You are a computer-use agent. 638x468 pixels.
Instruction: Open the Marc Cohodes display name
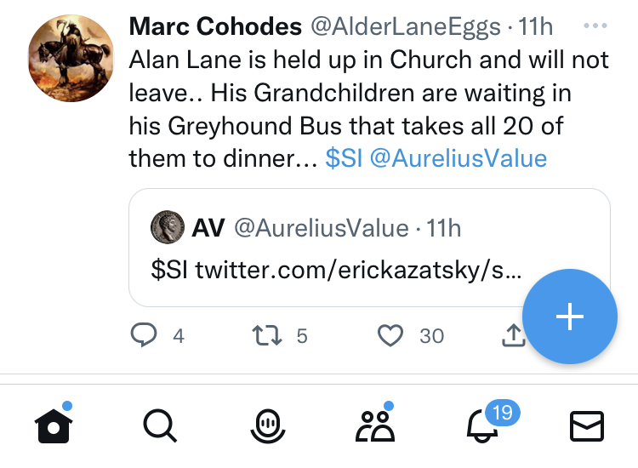(215, 26)
